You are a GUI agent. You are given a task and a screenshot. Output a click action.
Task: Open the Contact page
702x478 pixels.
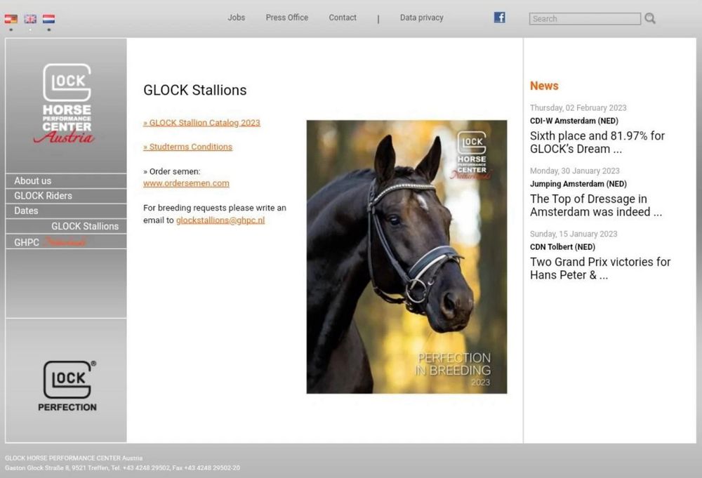[343, 18]
